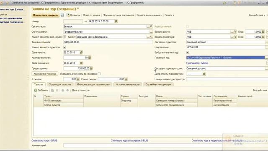This screenshot has height=151, width=268.
Task: Click favorites star icon in title bar
Action: click(x=7, y=3)
